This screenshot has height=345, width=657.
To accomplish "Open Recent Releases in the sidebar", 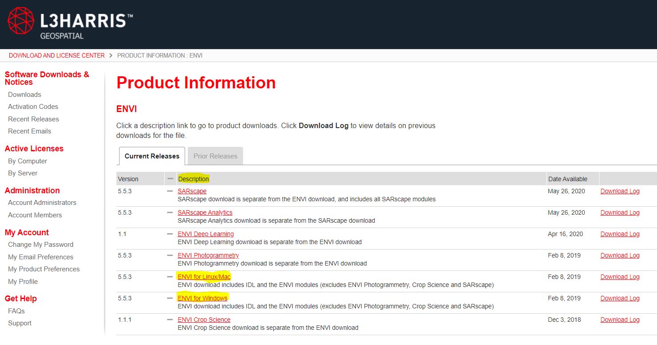I will click(x=33, y=119).
